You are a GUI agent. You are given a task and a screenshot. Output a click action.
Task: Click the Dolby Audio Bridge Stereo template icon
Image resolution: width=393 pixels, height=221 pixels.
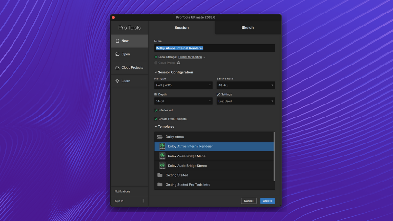coord(162,165)
